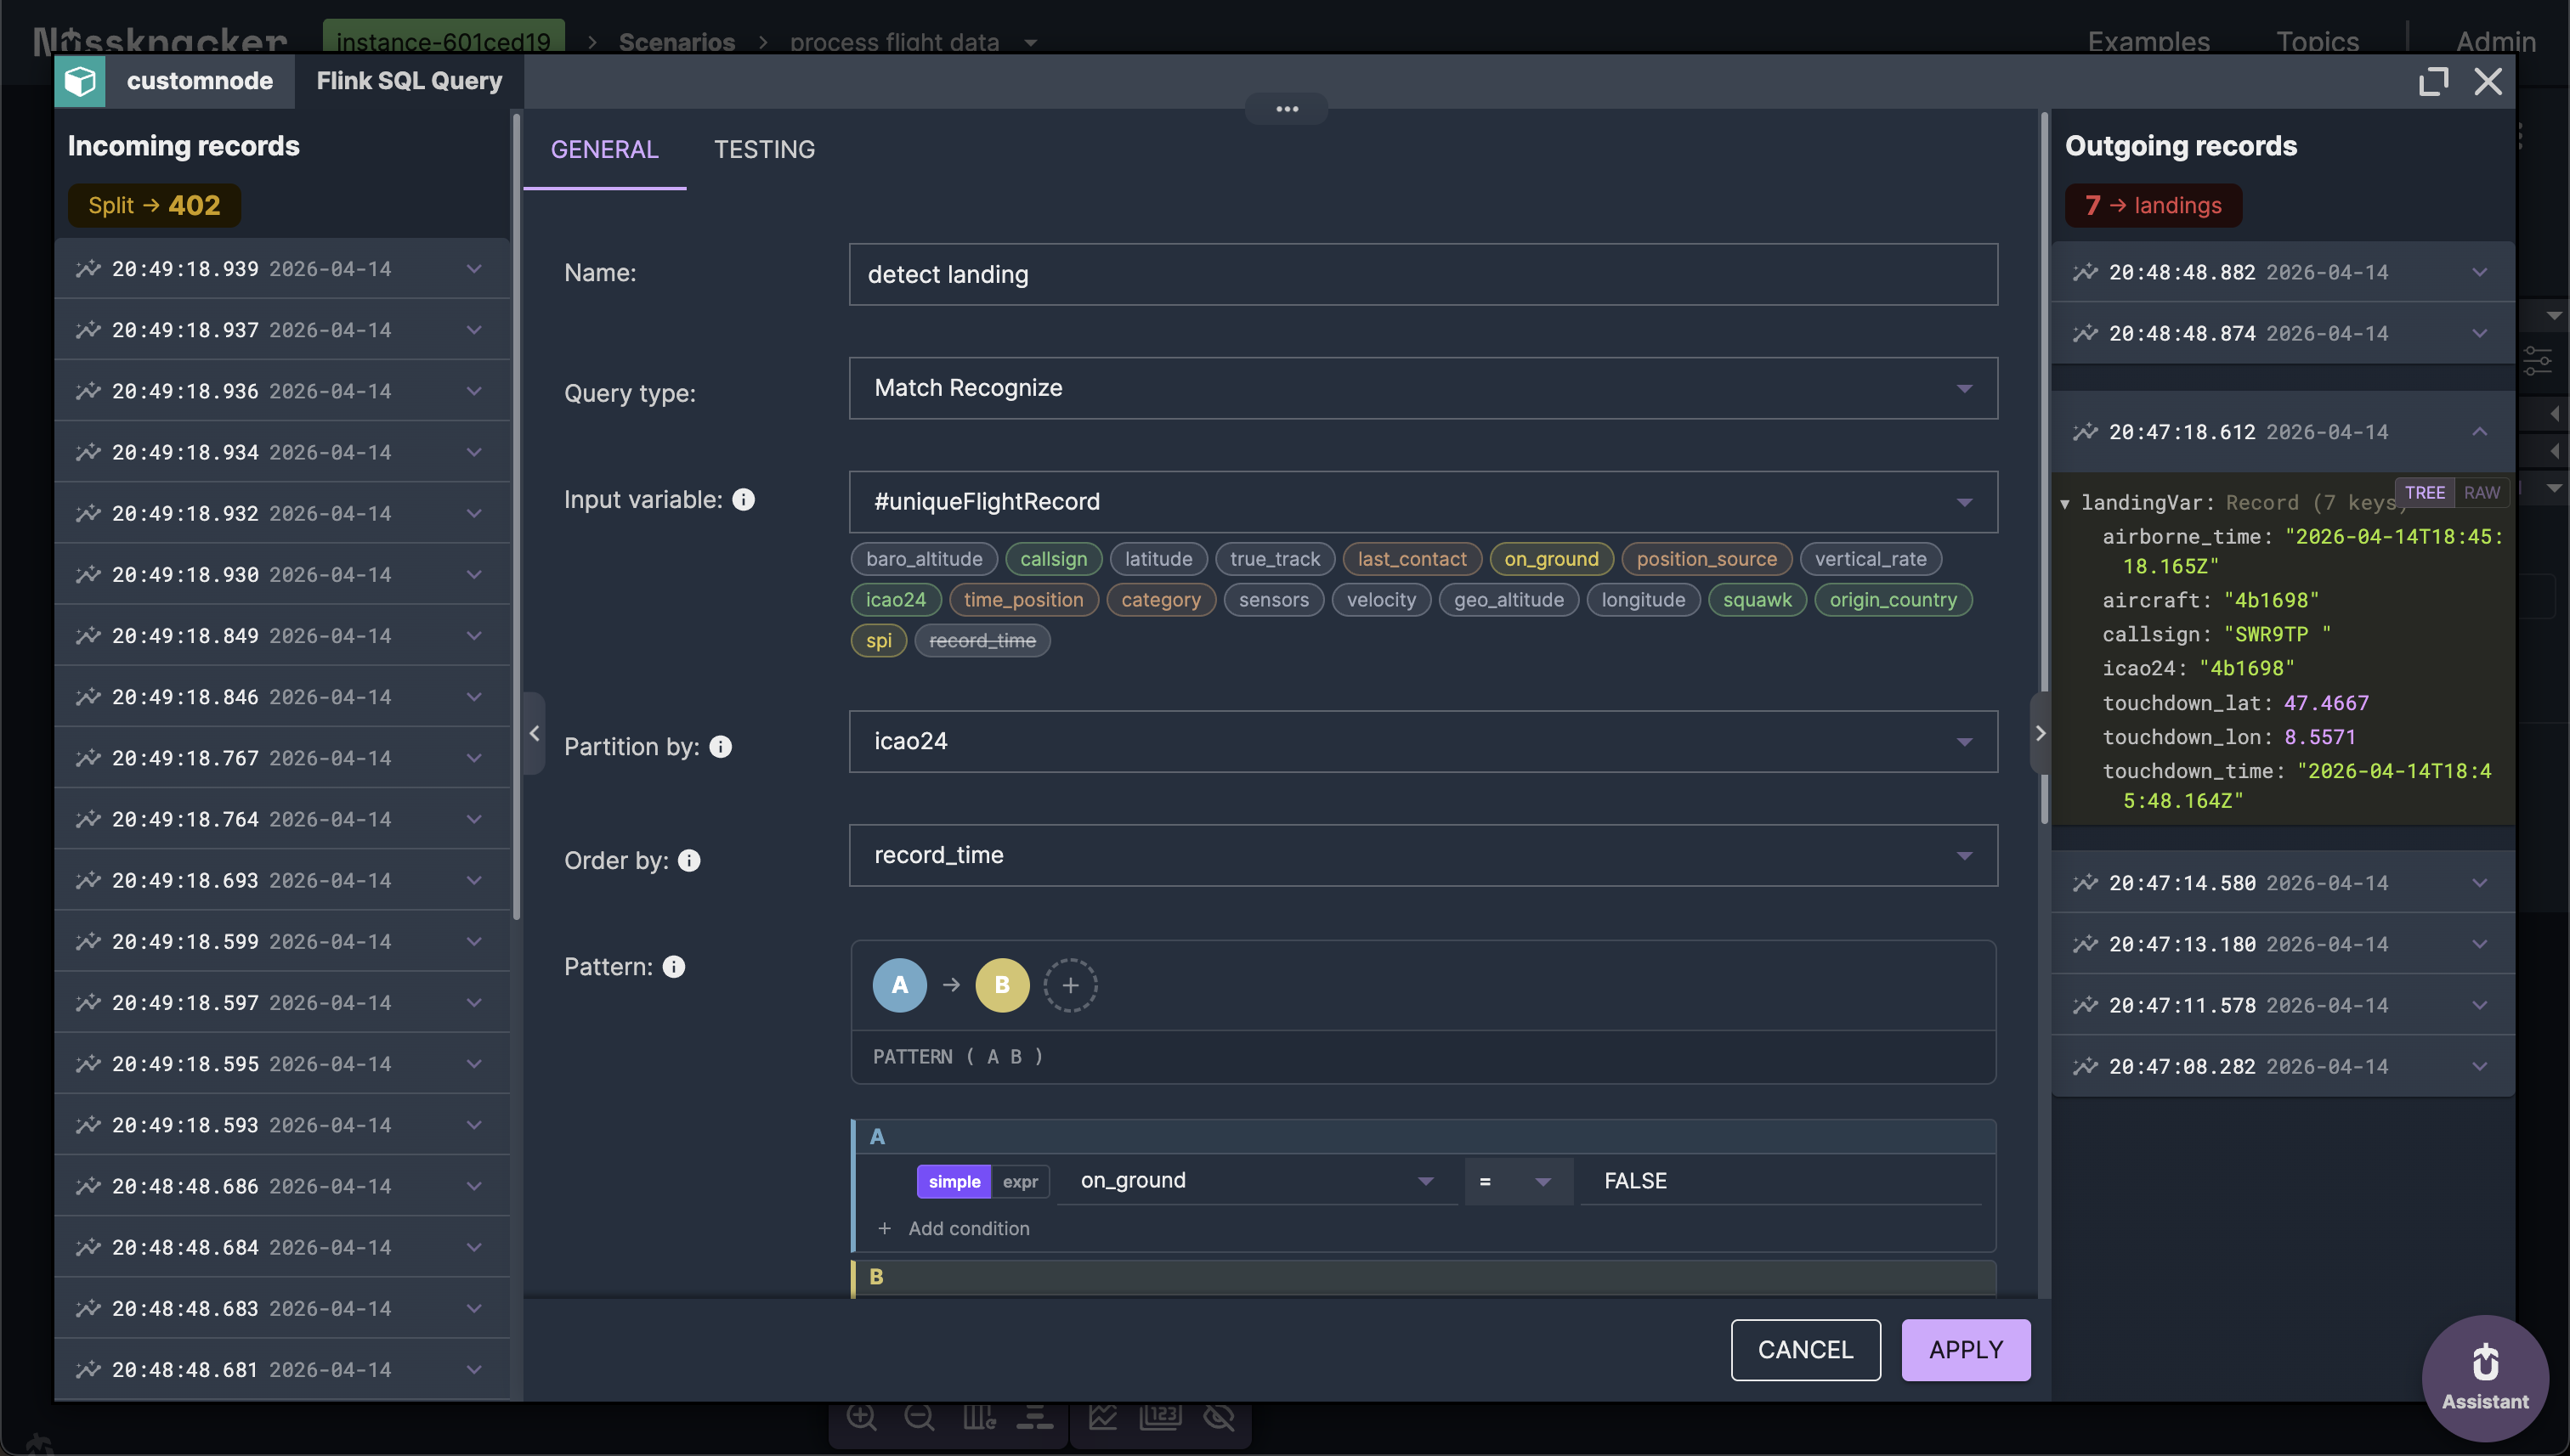Viewport: 2570px width, 1456px height.
Task: Switch record view to RAW mode
Action: pyautogui.click(x=2483, y=492)
